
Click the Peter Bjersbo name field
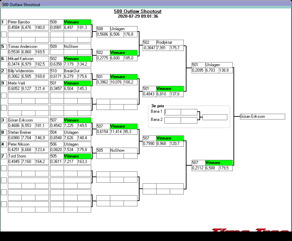pyautogui.click(x=28, y=22)
